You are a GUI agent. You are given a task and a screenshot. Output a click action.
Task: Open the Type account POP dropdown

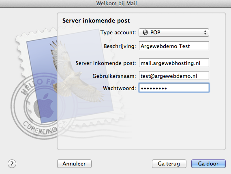(174, 32)
